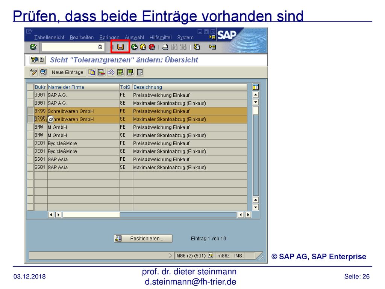The image size is (385, 289).
Task: Click the Find binoculars icon
Action: (x=174, y=47)
